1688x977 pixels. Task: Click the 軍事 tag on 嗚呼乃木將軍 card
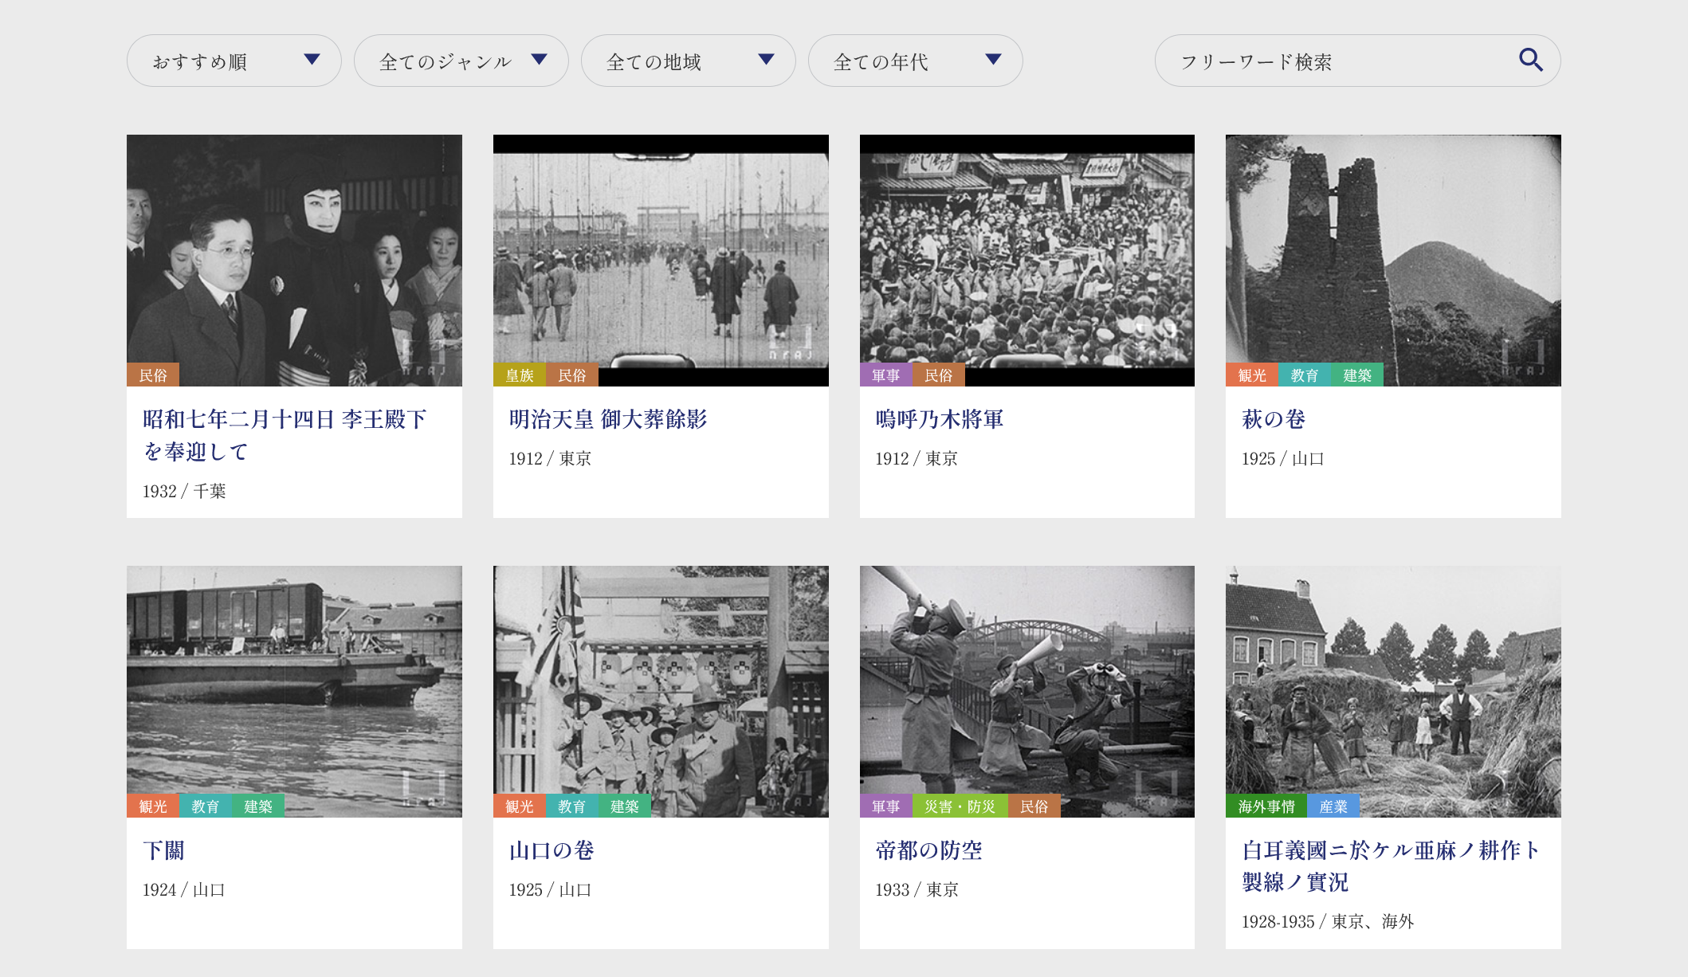(885, 375)
